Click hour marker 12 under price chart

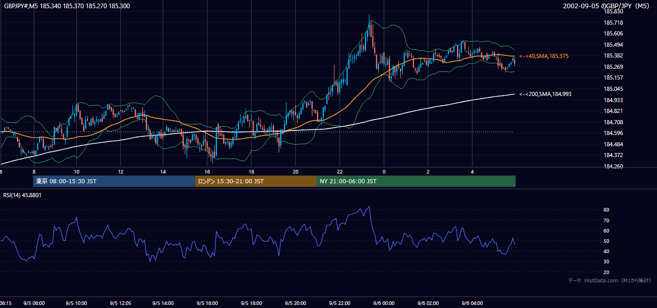pos(120,171)
